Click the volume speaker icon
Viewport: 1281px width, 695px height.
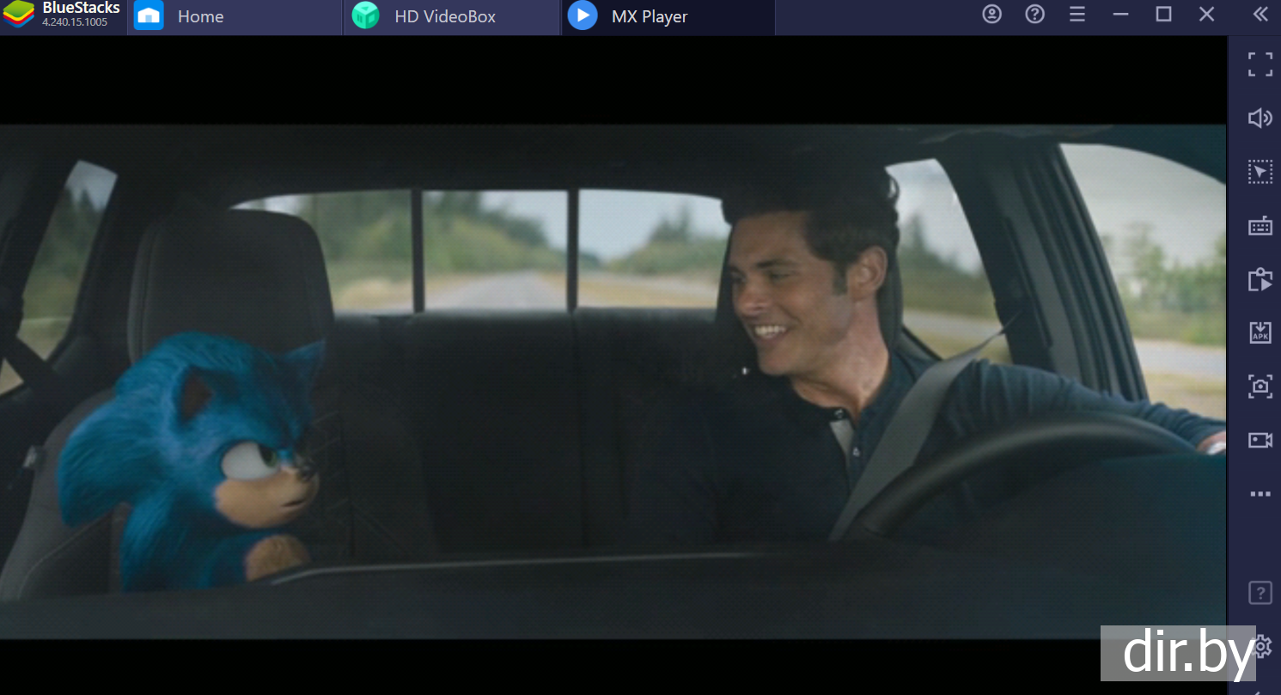(1260, 119)
